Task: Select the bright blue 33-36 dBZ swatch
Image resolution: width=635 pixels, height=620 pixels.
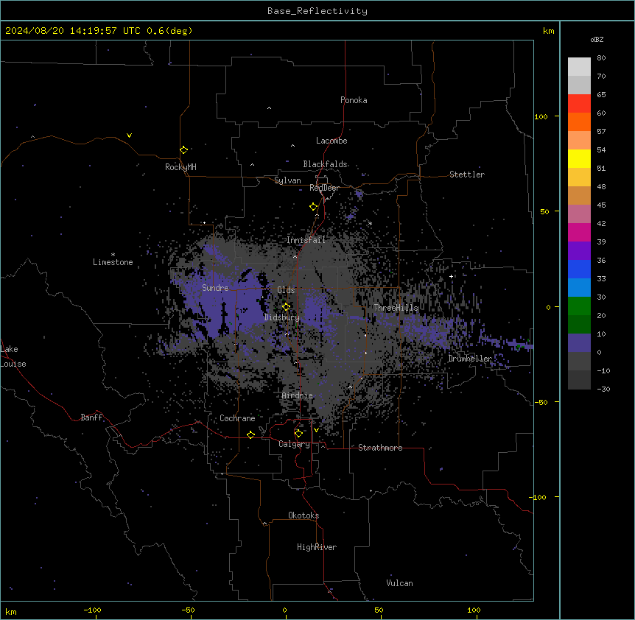Action: click(579, 269)
